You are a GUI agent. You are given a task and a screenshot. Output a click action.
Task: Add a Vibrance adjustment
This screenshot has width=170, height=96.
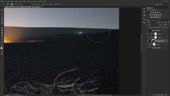tap(160, 13)
